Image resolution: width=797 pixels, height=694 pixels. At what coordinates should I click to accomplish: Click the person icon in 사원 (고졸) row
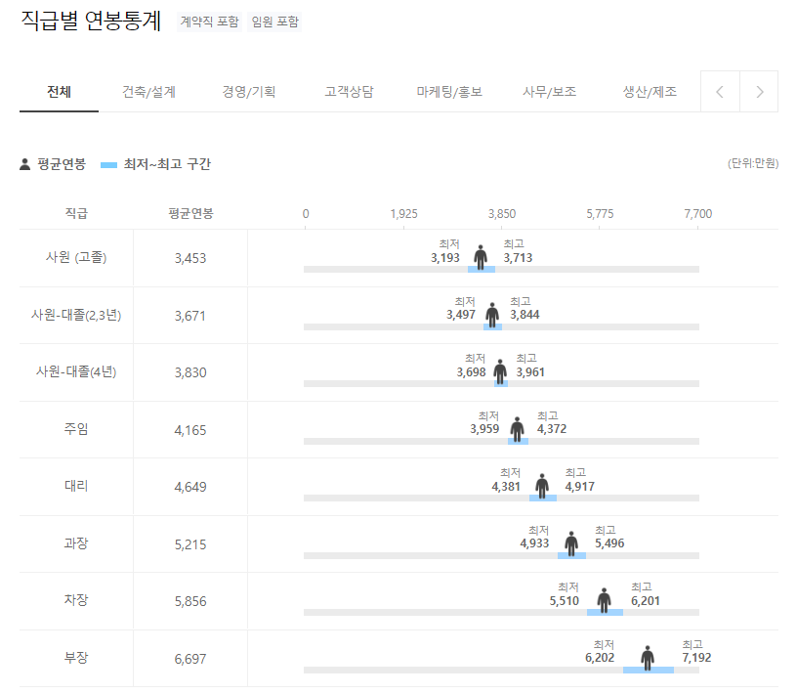point(481,257)
